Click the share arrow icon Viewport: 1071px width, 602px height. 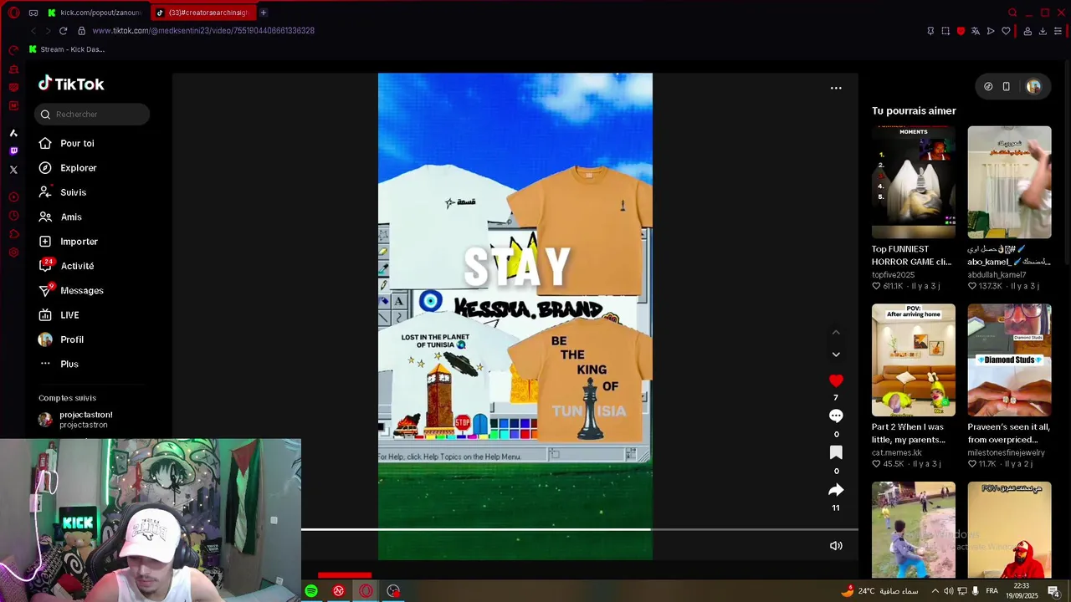coord(836,490)
